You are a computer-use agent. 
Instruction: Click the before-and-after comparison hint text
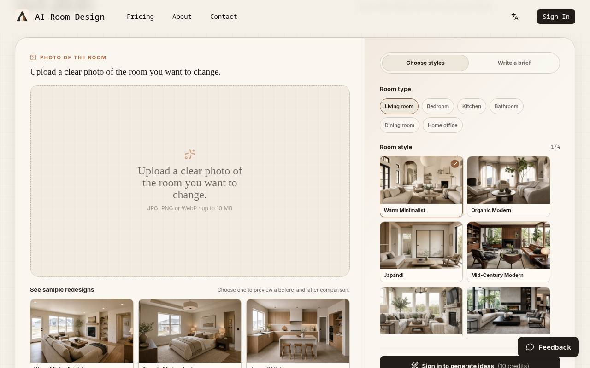(283, 290)
